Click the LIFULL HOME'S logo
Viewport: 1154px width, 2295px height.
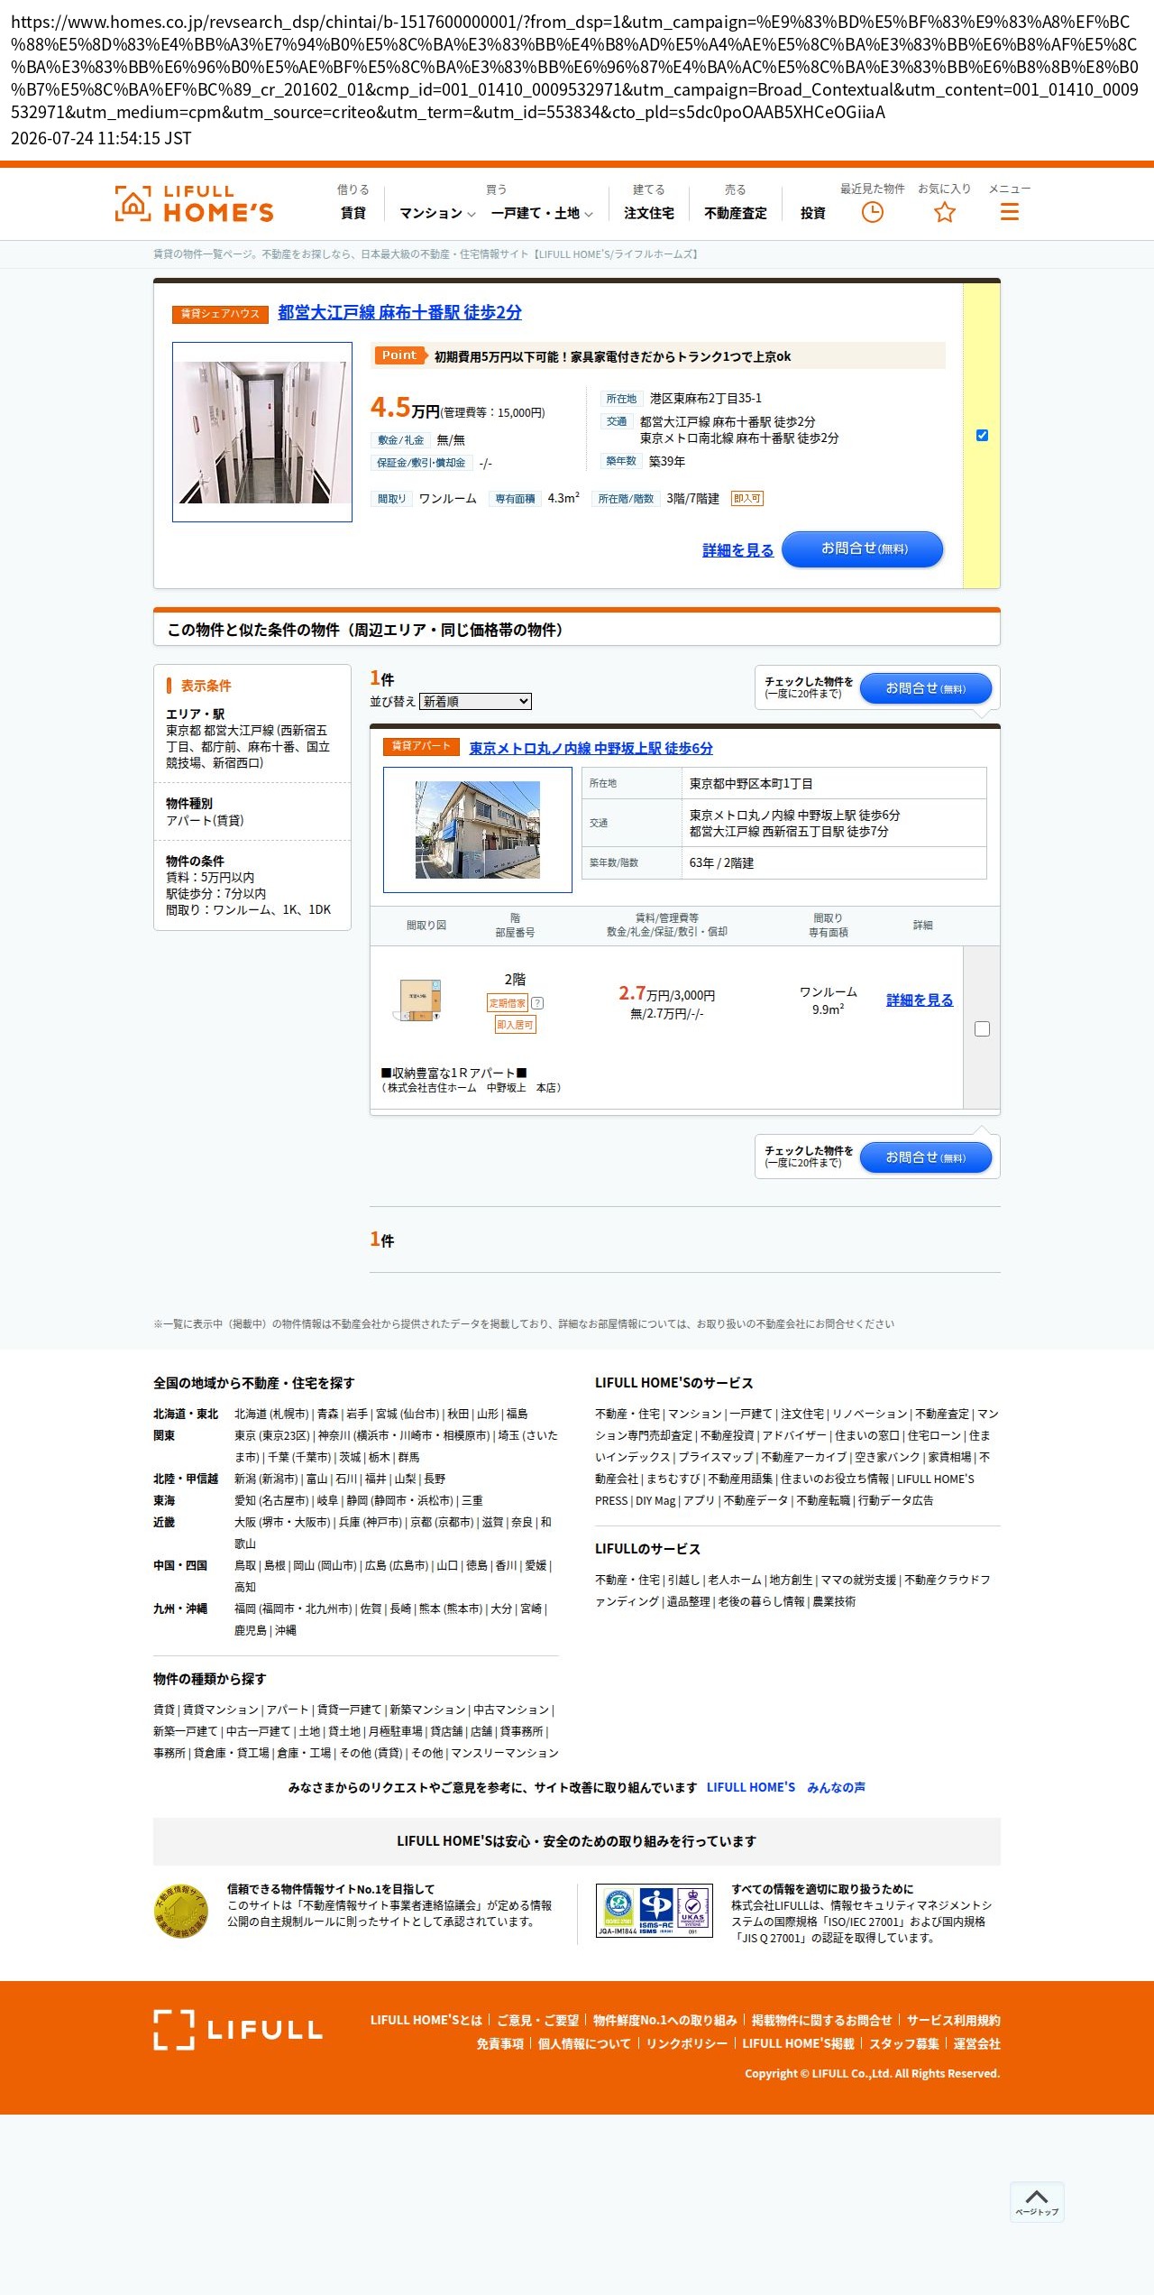point(194,204)
